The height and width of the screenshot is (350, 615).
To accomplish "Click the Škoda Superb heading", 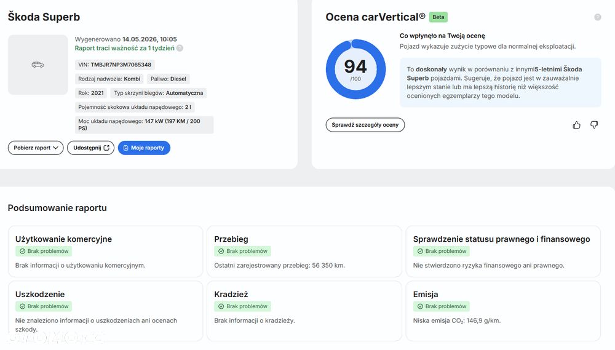I will pyautogui.click(x=44, y=17).
